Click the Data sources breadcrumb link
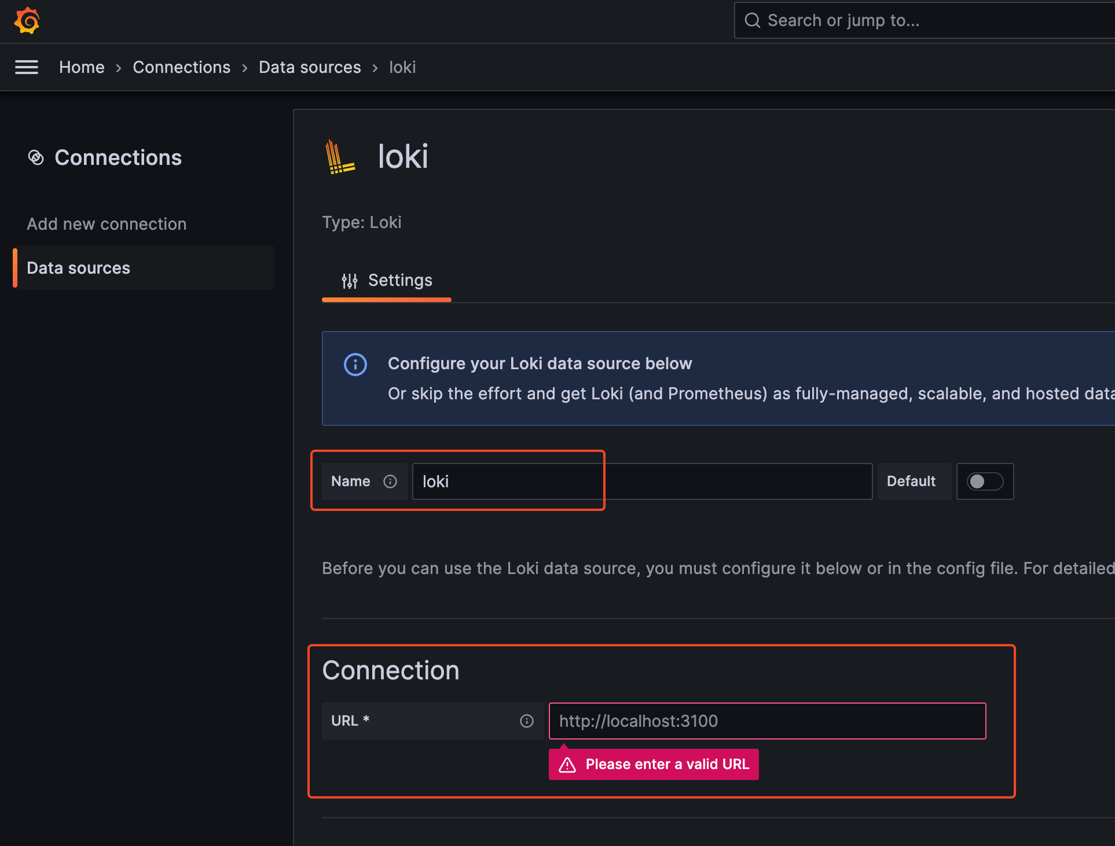 (310, 67)
